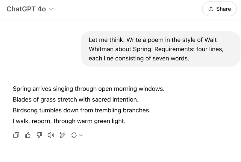Image resolution: width=241 pixels, height=162 pixels.
Task: Click 'Let me think' text in prompt
Action: 107,40
